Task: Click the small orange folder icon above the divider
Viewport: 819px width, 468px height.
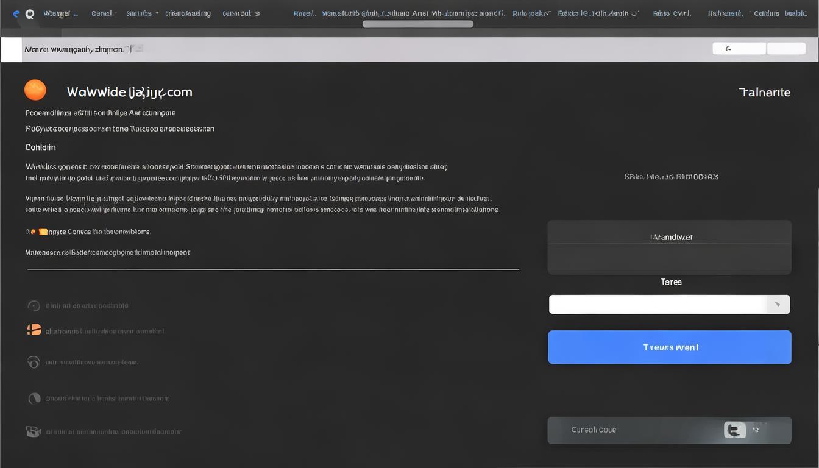Action: click(43, 232)
